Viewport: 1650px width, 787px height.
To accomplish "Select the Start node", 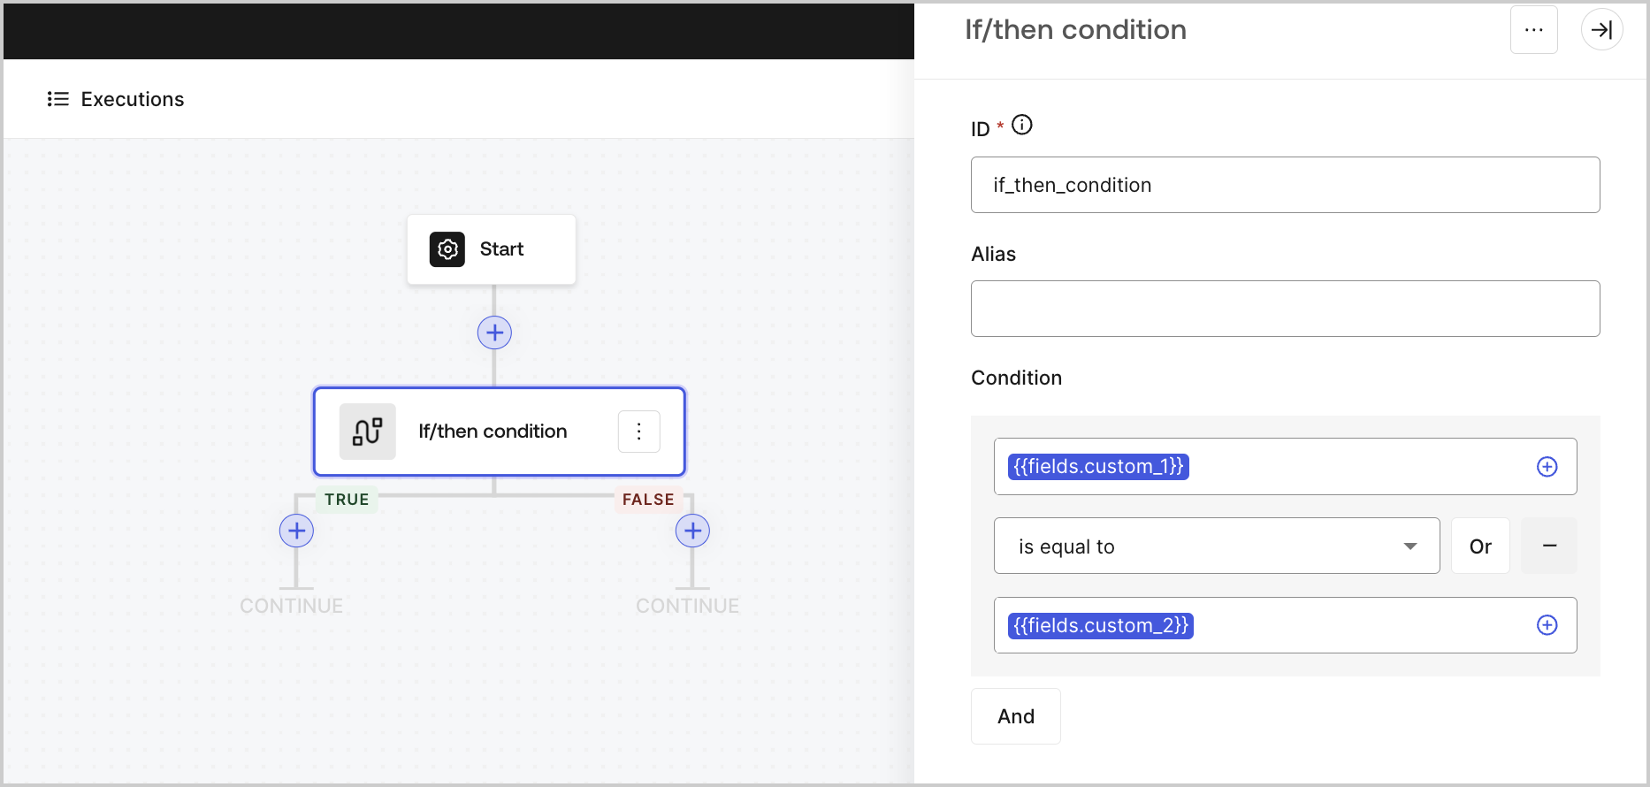I will point(491,249).
